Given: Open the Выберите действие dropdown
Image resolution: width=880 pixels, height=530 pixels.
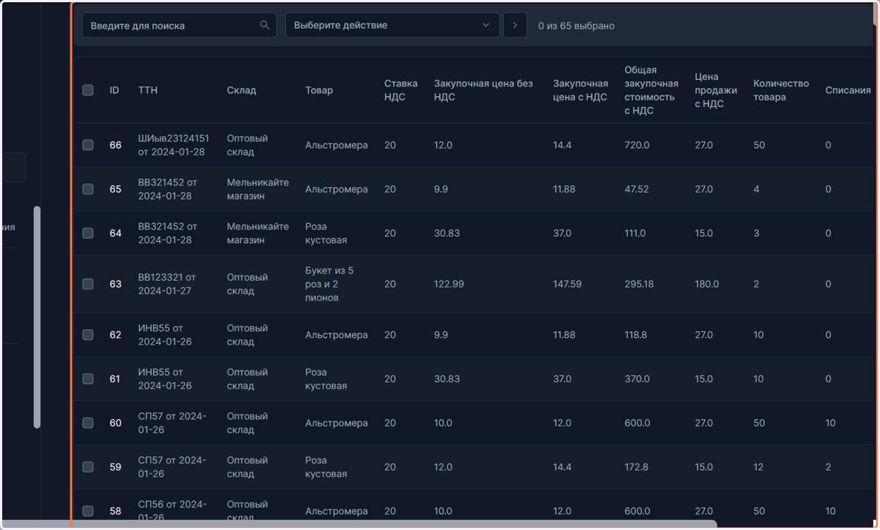Looking at the screenshot, I should (392, 25).
